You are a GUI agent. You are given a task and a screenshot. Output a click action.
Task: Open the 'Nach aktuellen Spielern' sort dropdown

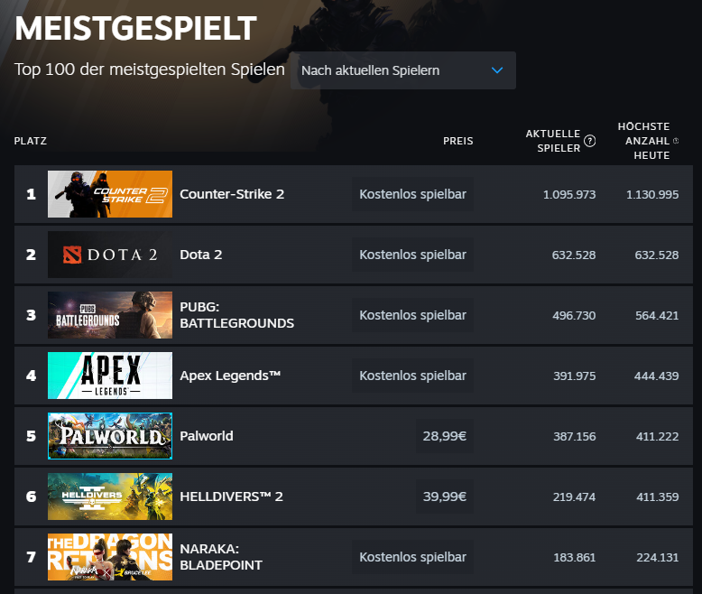coord(403,70)
